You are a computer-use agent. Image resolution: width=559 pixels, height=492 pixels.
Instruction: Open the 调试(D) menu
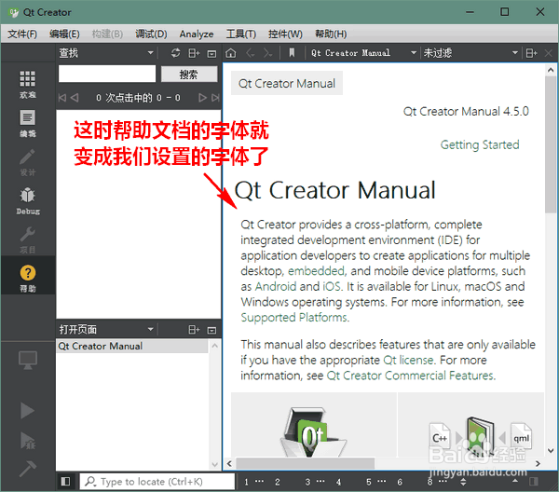click(x=151, y=34)
